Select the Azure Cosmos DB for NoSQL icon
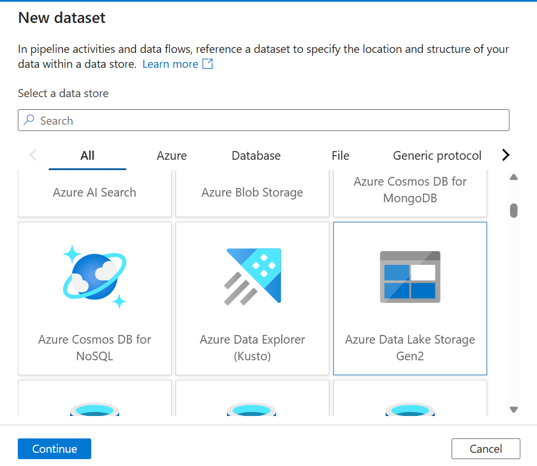The image size is (537, 466). [x=94, y=276]
